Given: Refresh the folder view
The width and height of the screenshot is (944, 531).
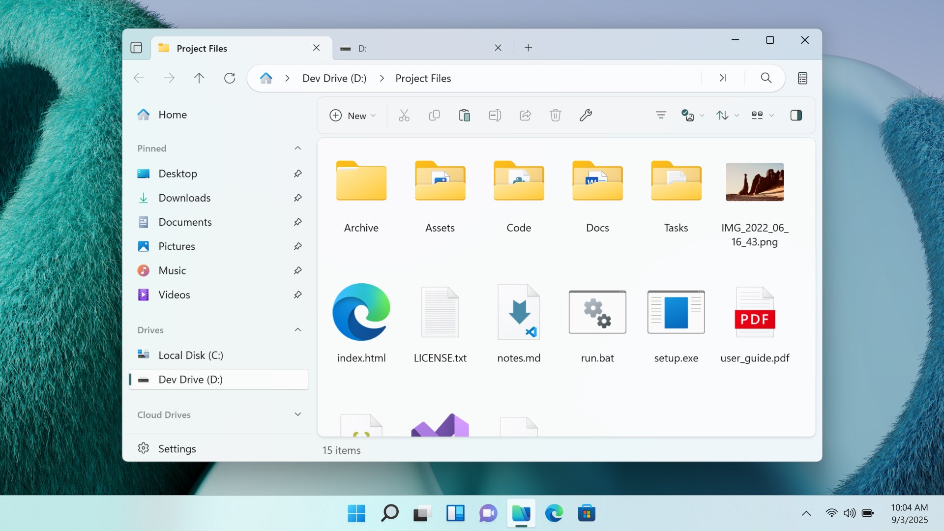Looking at the screenshot, I should (229, 78).
